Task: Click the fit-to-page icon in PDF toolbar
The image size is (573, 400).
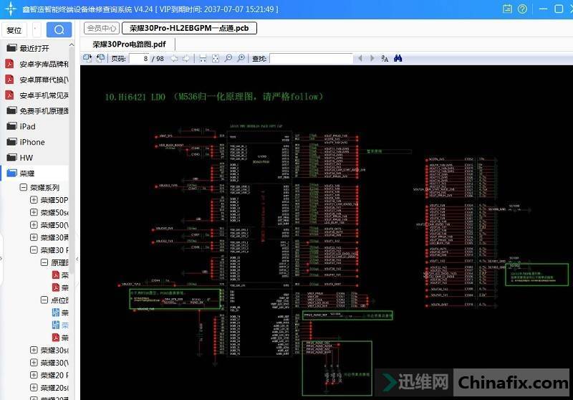Action: pos(216,58)
